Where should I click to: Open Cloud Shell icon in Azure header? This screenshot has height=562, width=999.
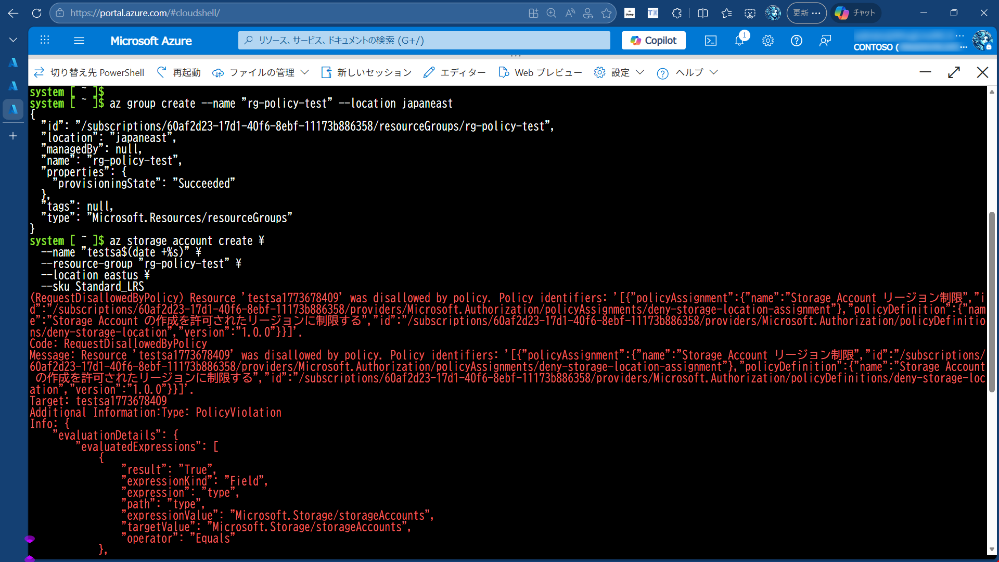tap(711, 41)
